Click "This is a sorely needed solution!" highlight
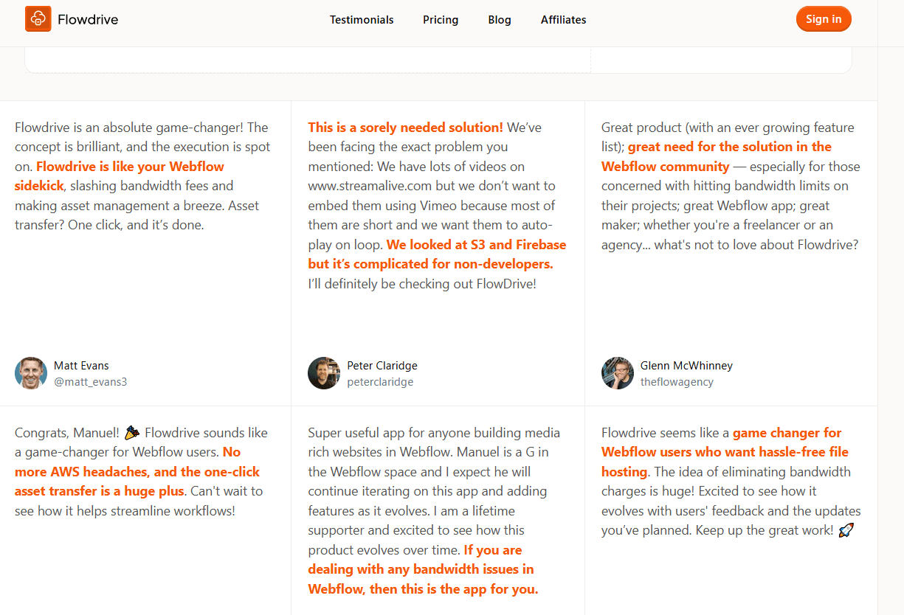This screenshot has height=615, width=904. [x=405, y=128]
